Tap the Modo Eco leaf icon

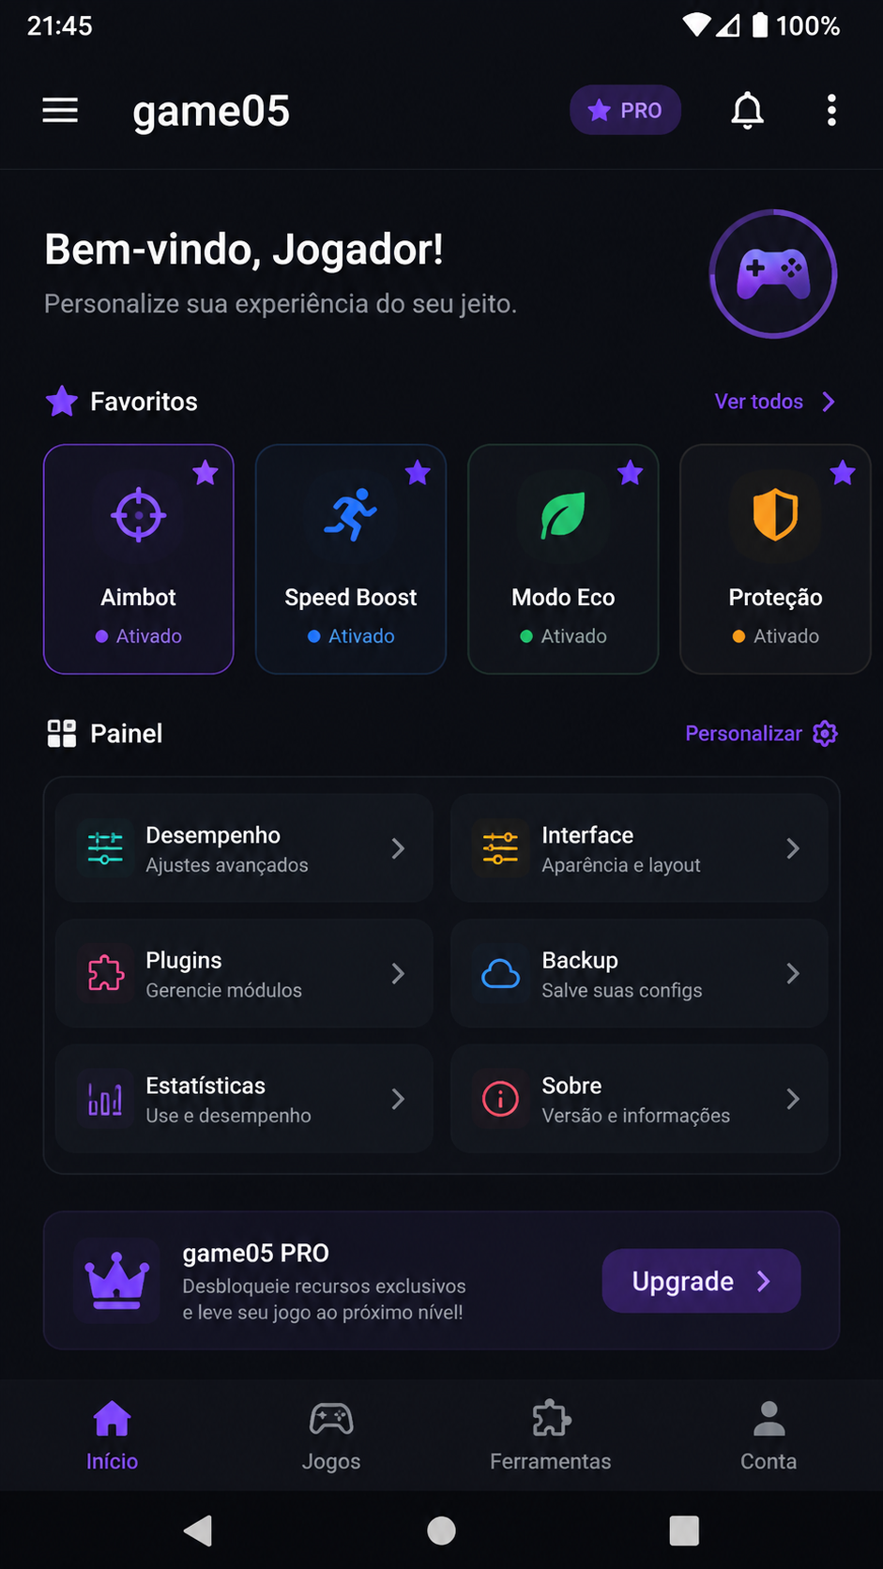pyautogui.click(x=563, y=515)
